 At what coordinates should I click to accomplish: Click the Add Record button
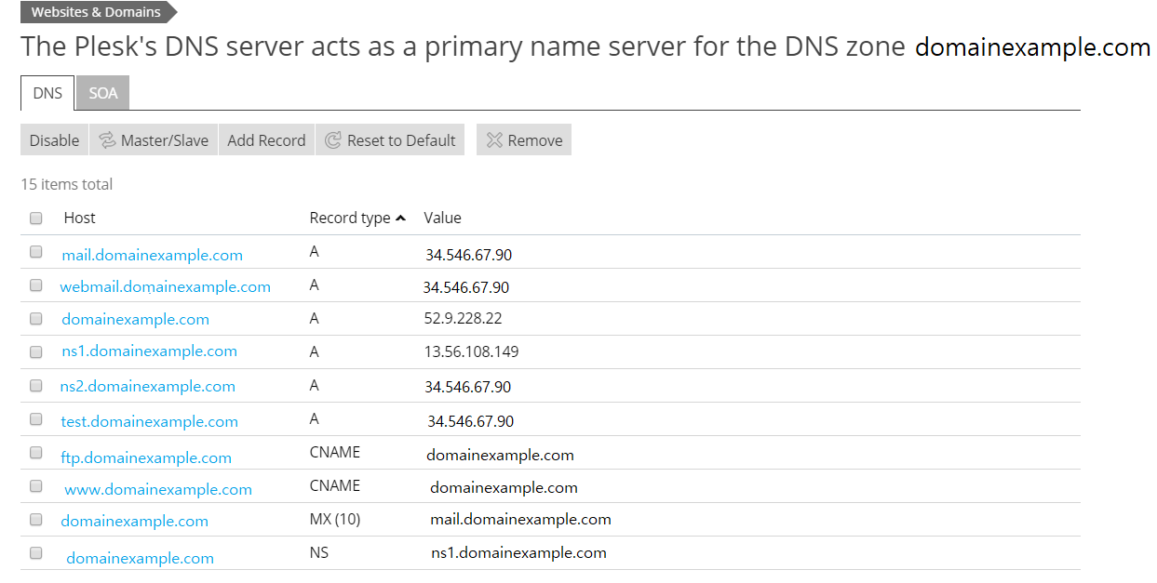(x=266, y=139)
